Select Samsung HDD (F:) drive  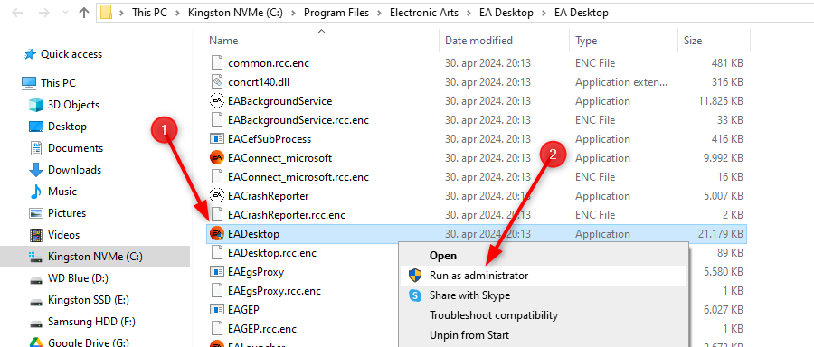[x=91, y=322]
